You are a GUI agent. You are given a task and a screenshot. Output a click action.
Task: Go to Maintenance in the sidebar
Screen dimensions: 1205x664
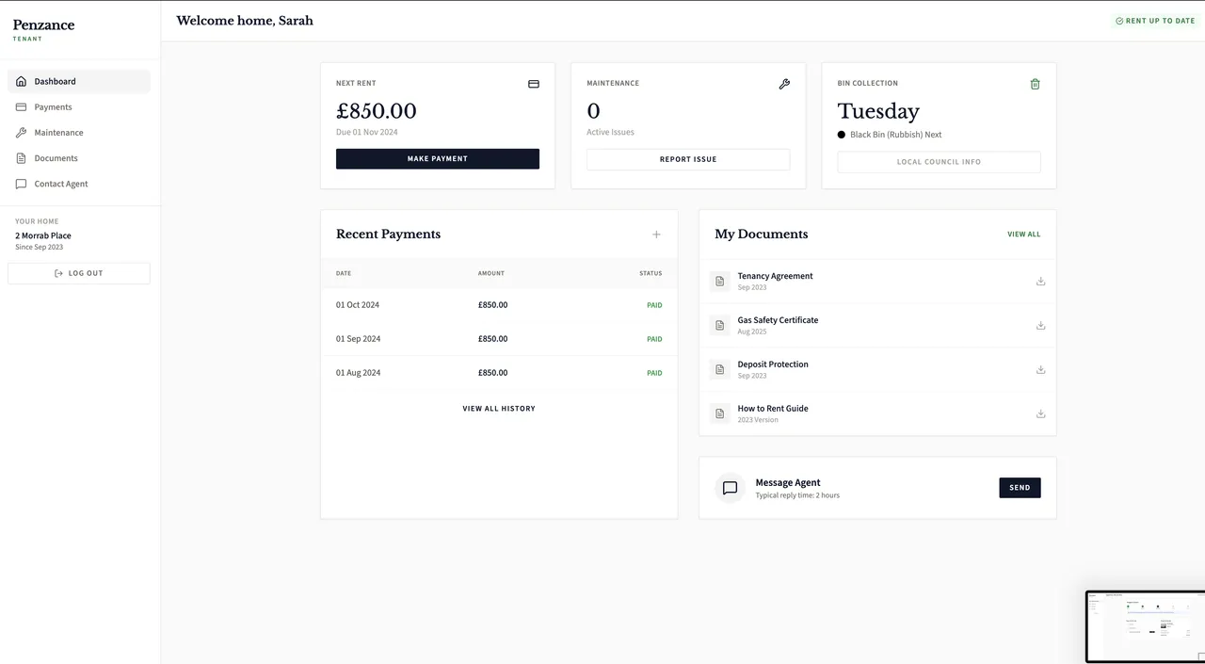point(58,133)
